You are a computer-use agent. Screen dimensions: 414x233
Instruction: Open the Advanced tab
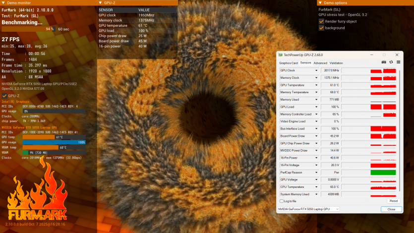[320, 63]
